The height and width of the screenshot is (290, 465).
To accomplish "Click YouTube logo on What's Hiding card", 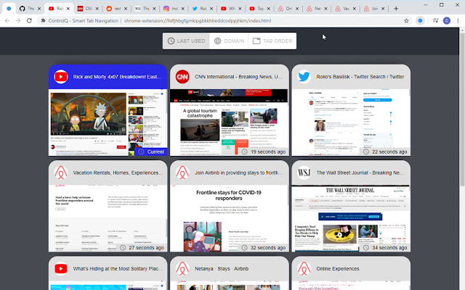I will pos(61,269).
